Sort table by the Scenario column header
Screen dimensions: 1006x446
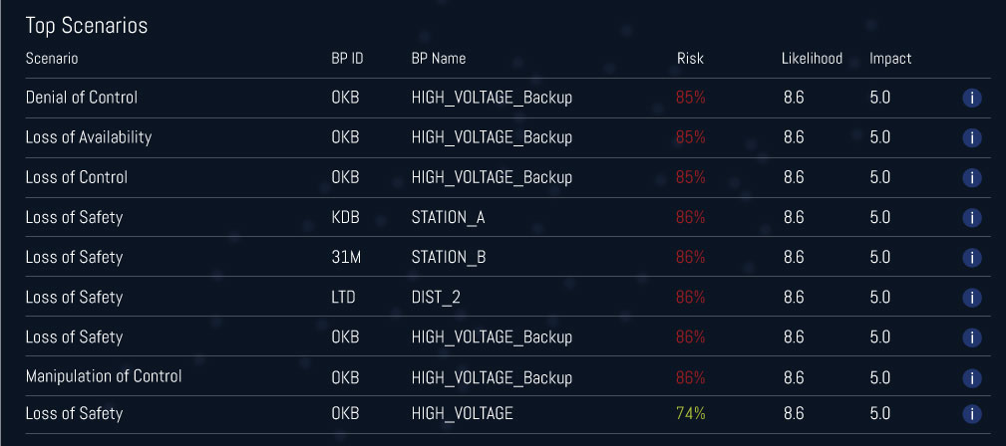(52, 59)
